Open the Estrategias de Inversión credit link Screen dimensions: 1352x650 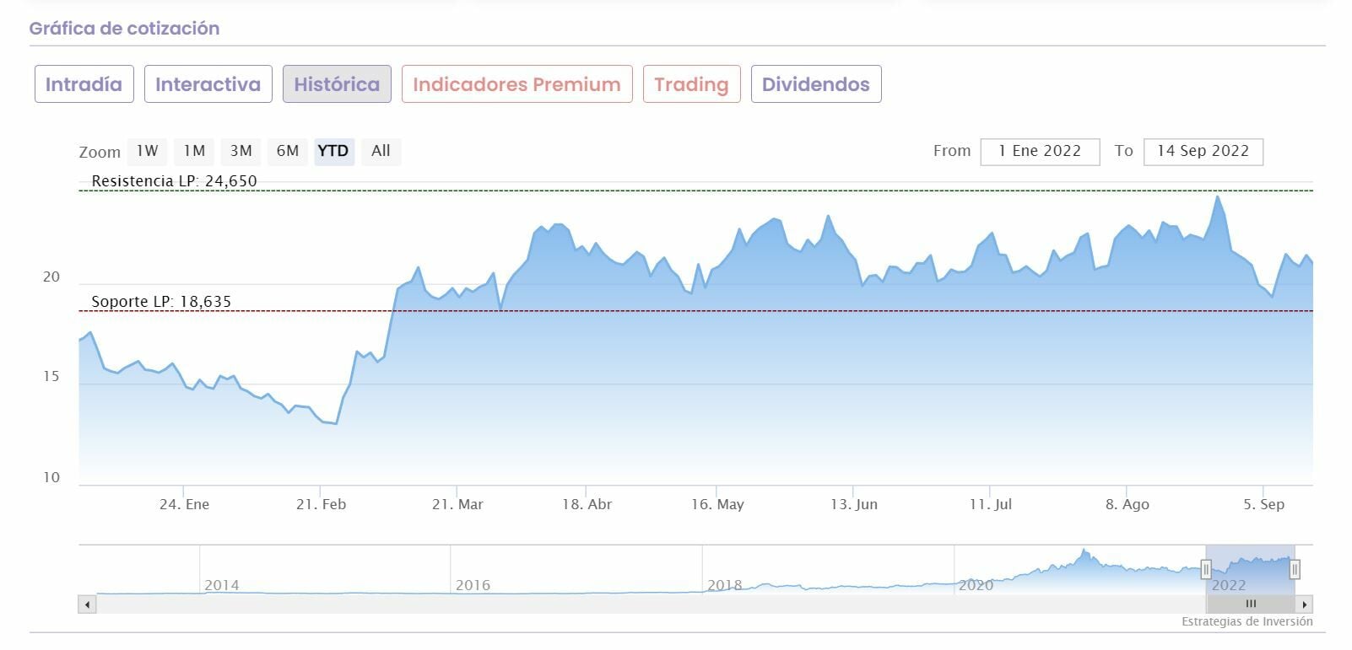1247,622
